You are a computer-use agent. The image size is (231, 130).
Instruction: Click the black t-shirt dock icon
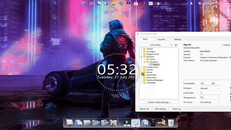tap(153, 123)
